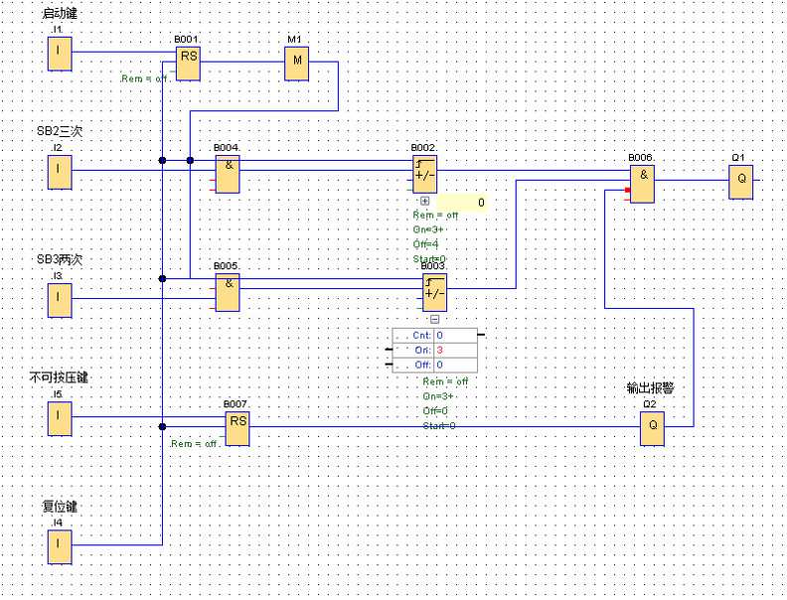Click the B002 up/down counter block
Screen dimensions: 787x600
coord(425,173)
